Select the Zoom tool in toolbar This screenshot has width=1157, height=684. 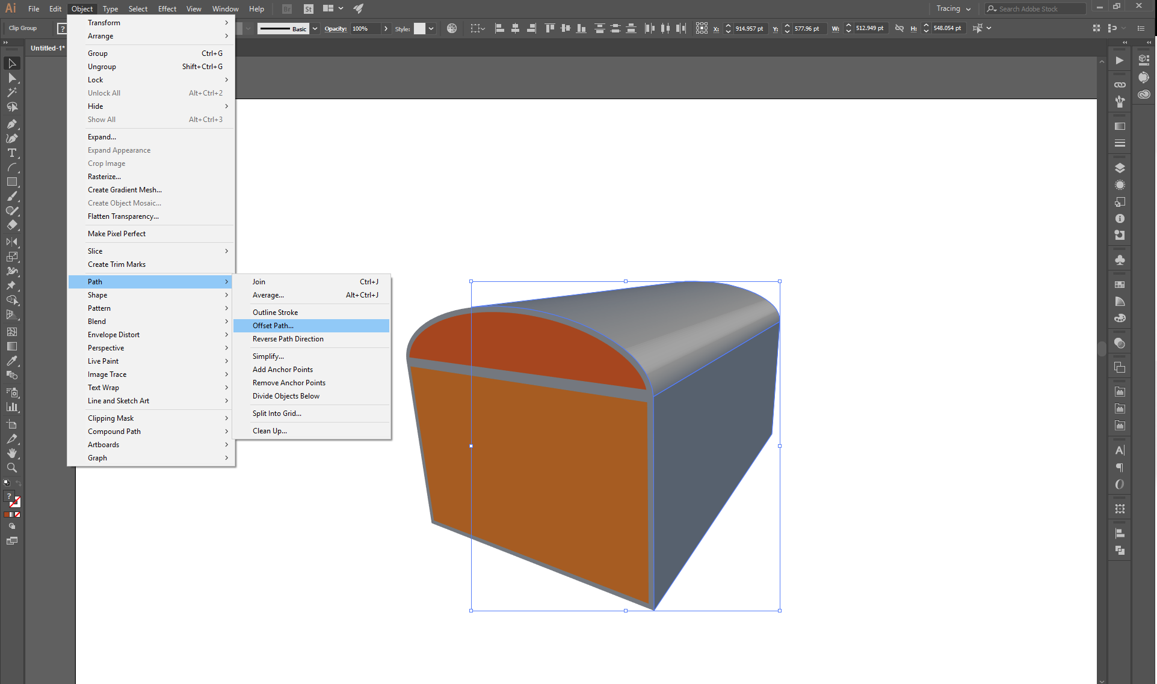coord(11,469)
